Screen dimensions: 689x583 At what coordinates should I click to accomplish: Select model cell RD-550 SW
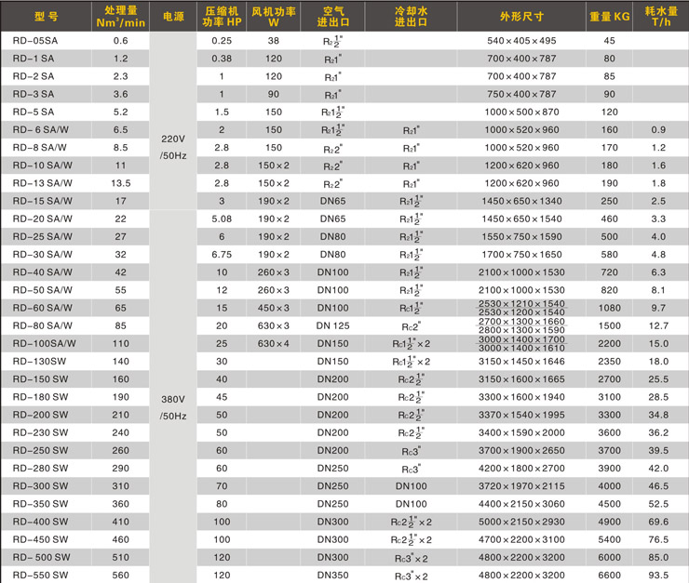40,576
